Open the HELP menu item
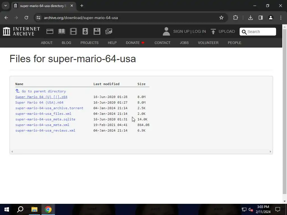The width and height of the screenshot is (287, 215). [112, 43]
